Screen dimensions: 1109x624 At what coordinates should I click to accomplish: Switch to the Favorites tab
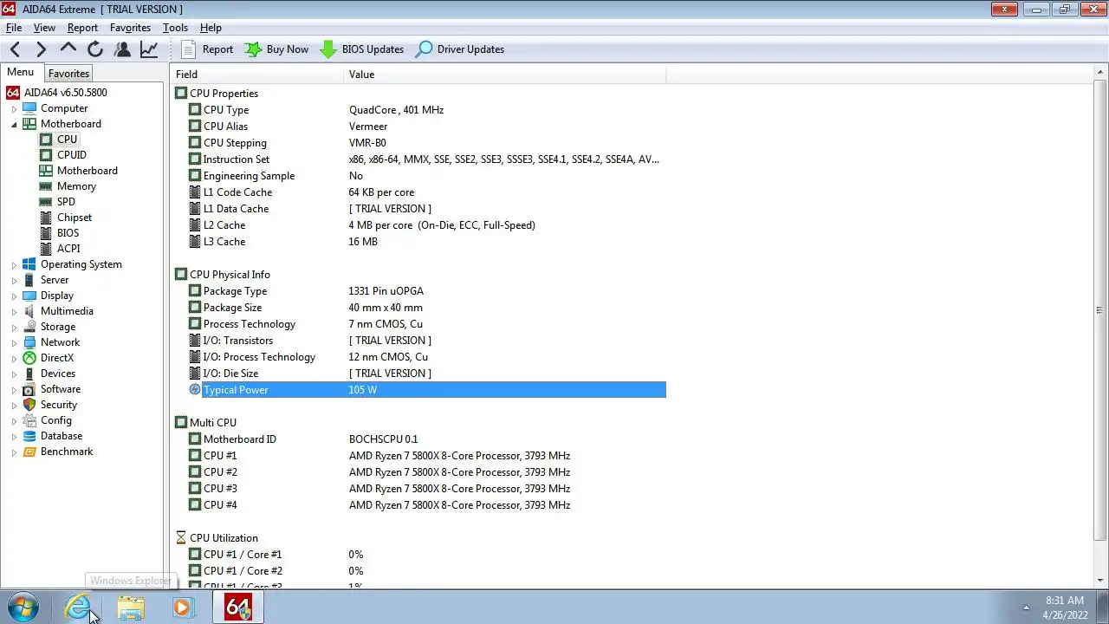pos(68,74)
